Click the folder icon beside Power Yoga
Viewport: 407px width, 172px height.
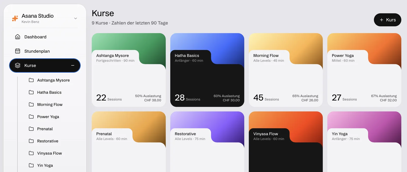pyautogui.click(x=31, y=117)
